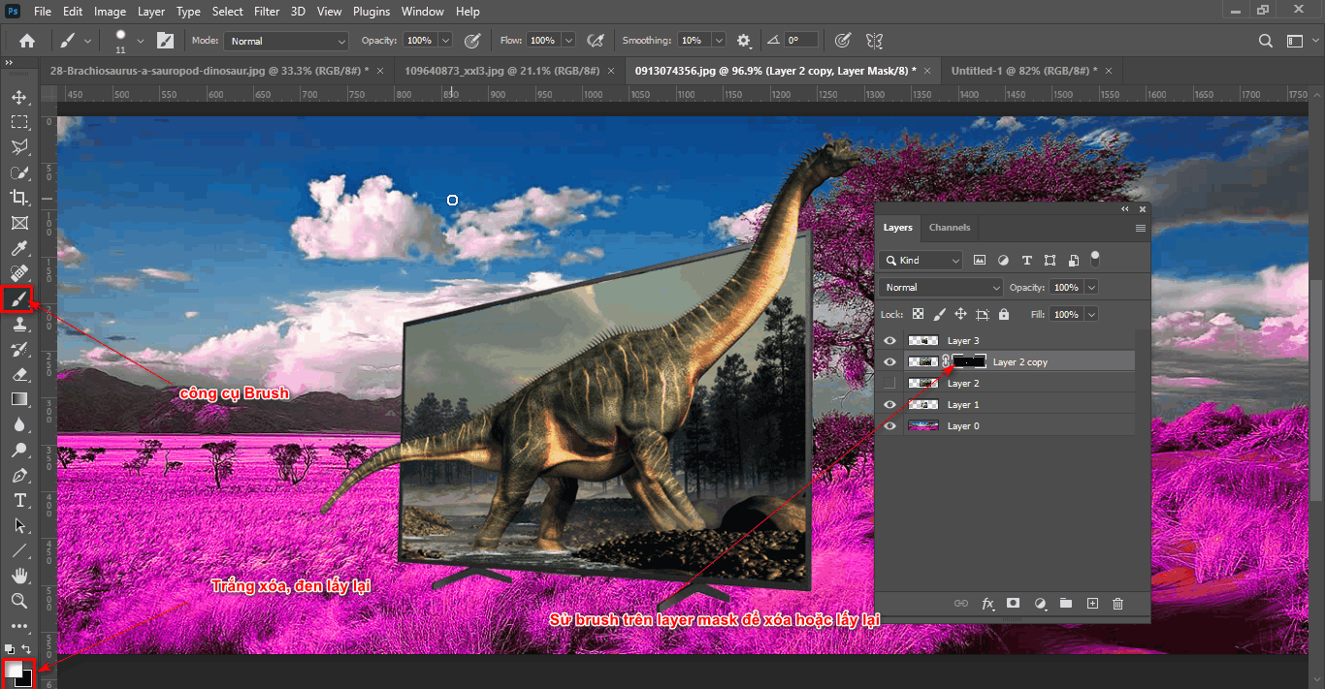Viewport: 1325px width, 689px height.
Task: Activate the Clone Stamp tool
Action: [x=19, y=324]
